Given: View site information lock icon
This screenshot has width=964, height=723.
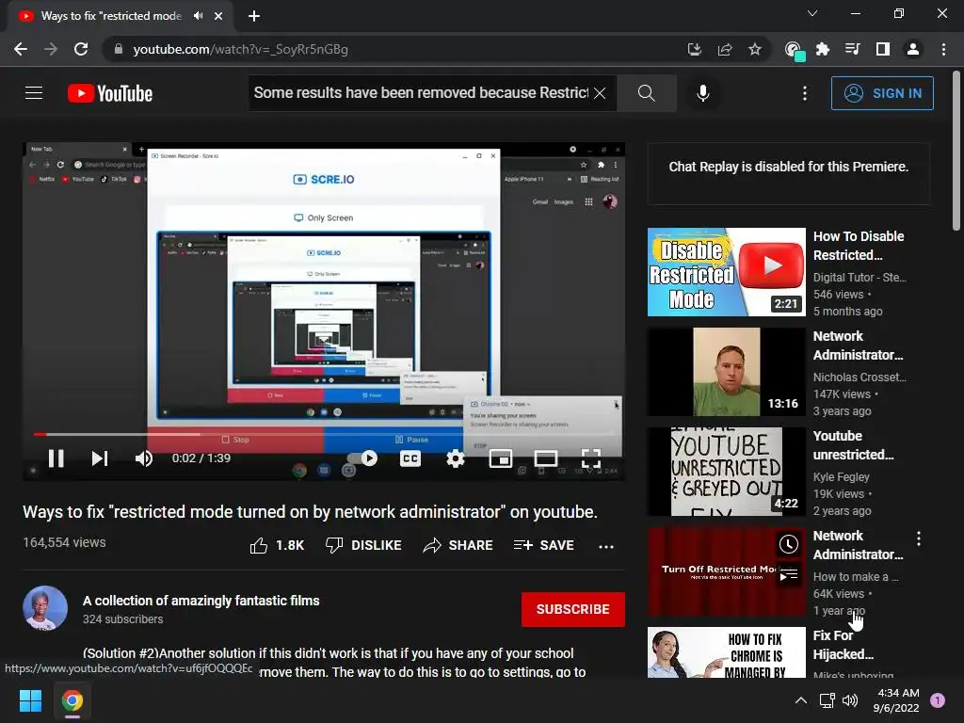Looking at the screenshot, I should click(118, 49).
